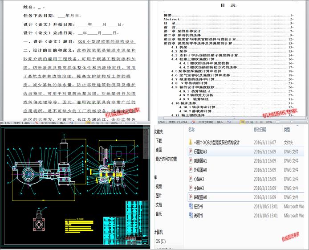Click macro record icon in left Word status bar
The image size is (309, 250).
pyautogui.click(x=71, y=123)
